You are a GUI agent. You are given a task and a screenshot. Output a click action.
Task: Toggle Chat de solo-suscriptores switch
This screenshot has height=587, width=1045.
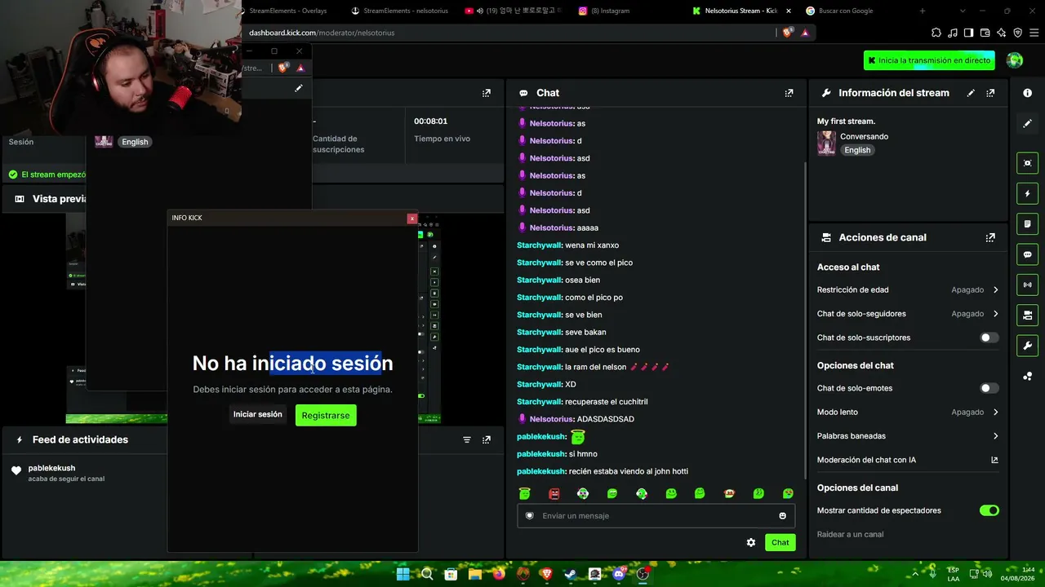(x=989, y=338)
